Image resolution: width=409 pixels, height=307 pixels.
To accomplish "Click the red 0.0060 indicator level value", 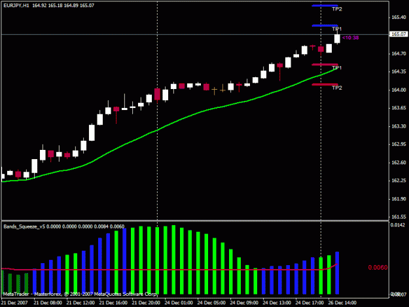I will tap(378, 267).
